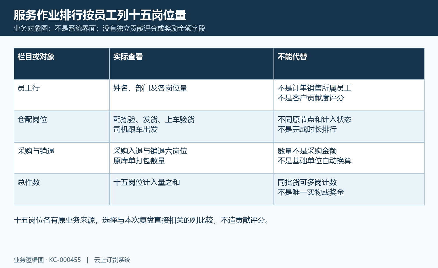This screenshot has height=268, width=438.
Task: Click the subtitle starting with 业务对象图
Action: [109, 28]
